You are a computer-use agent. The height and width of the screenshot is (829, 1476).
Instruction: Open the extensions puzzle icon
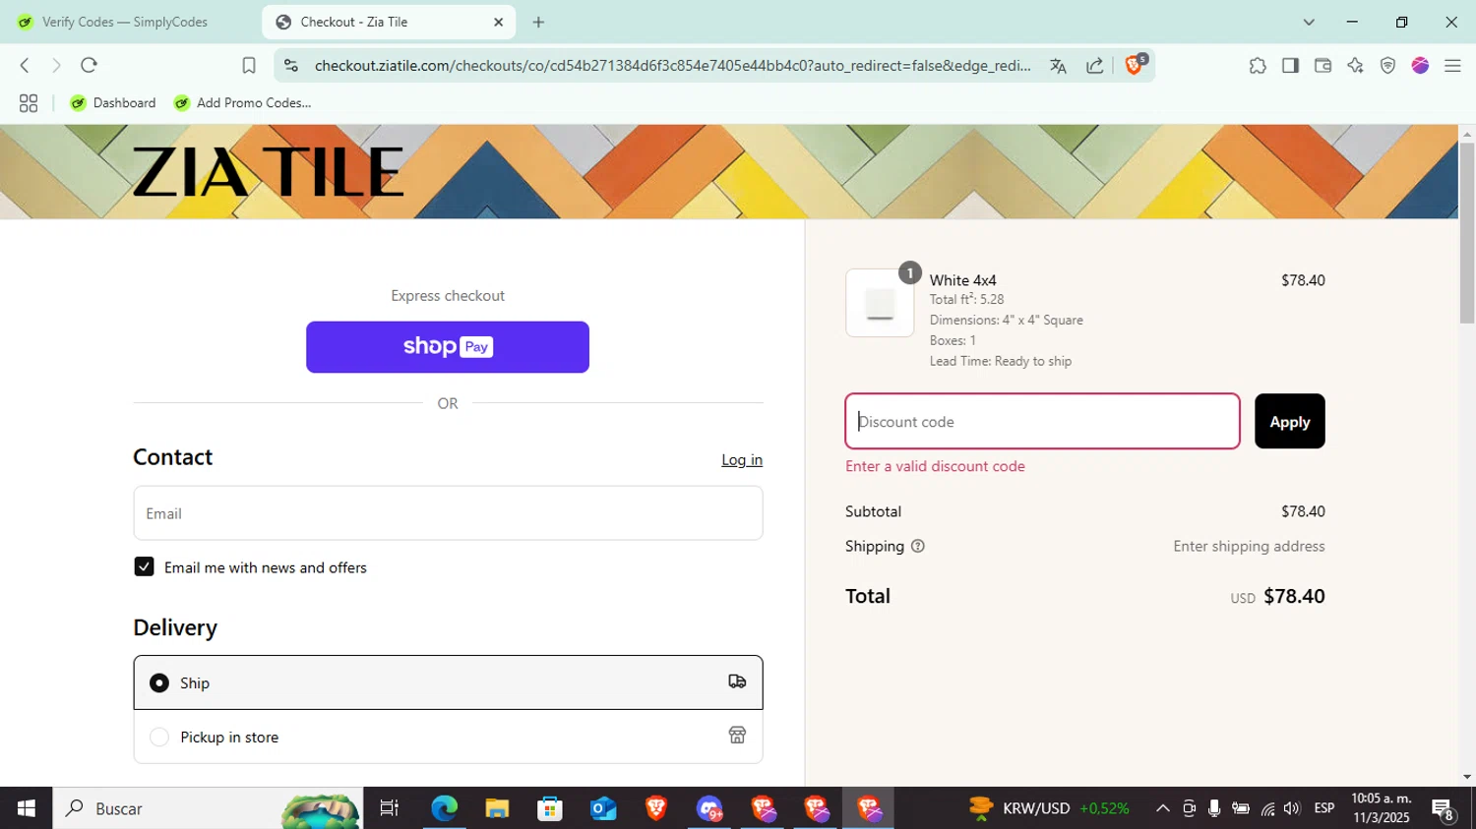coord(1258,66)
